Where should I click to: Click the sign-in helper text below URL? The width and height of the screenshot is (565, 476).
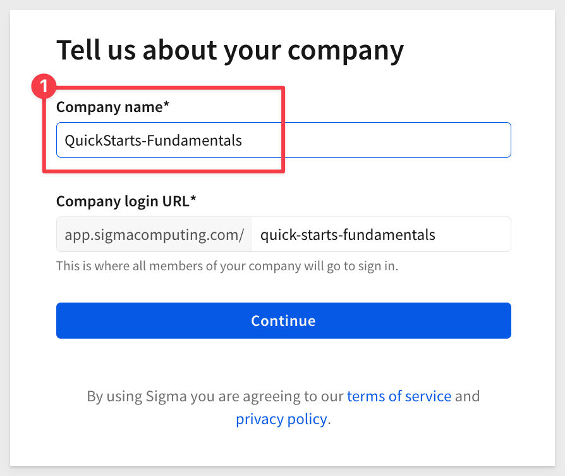227,266
